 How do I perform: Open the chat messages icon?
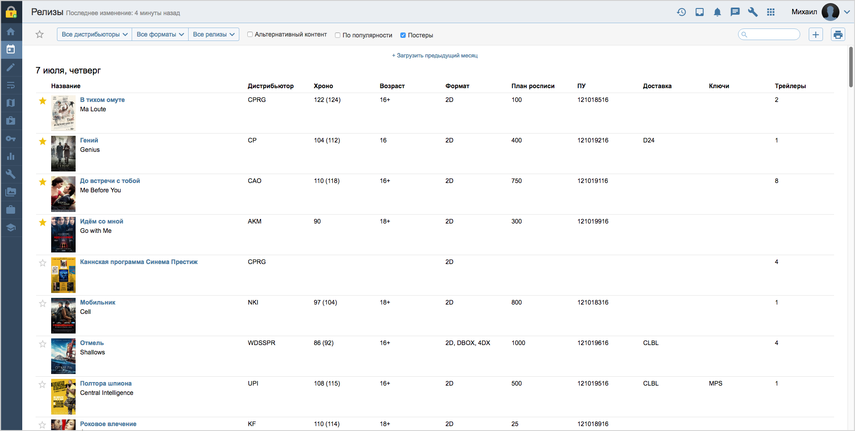(735, 12)
